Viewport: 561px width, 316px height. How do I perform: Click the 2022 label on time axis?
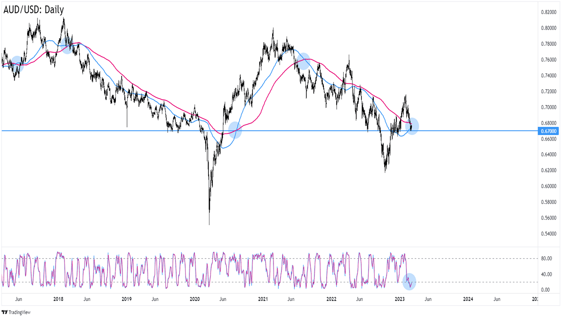coord(331,299)
